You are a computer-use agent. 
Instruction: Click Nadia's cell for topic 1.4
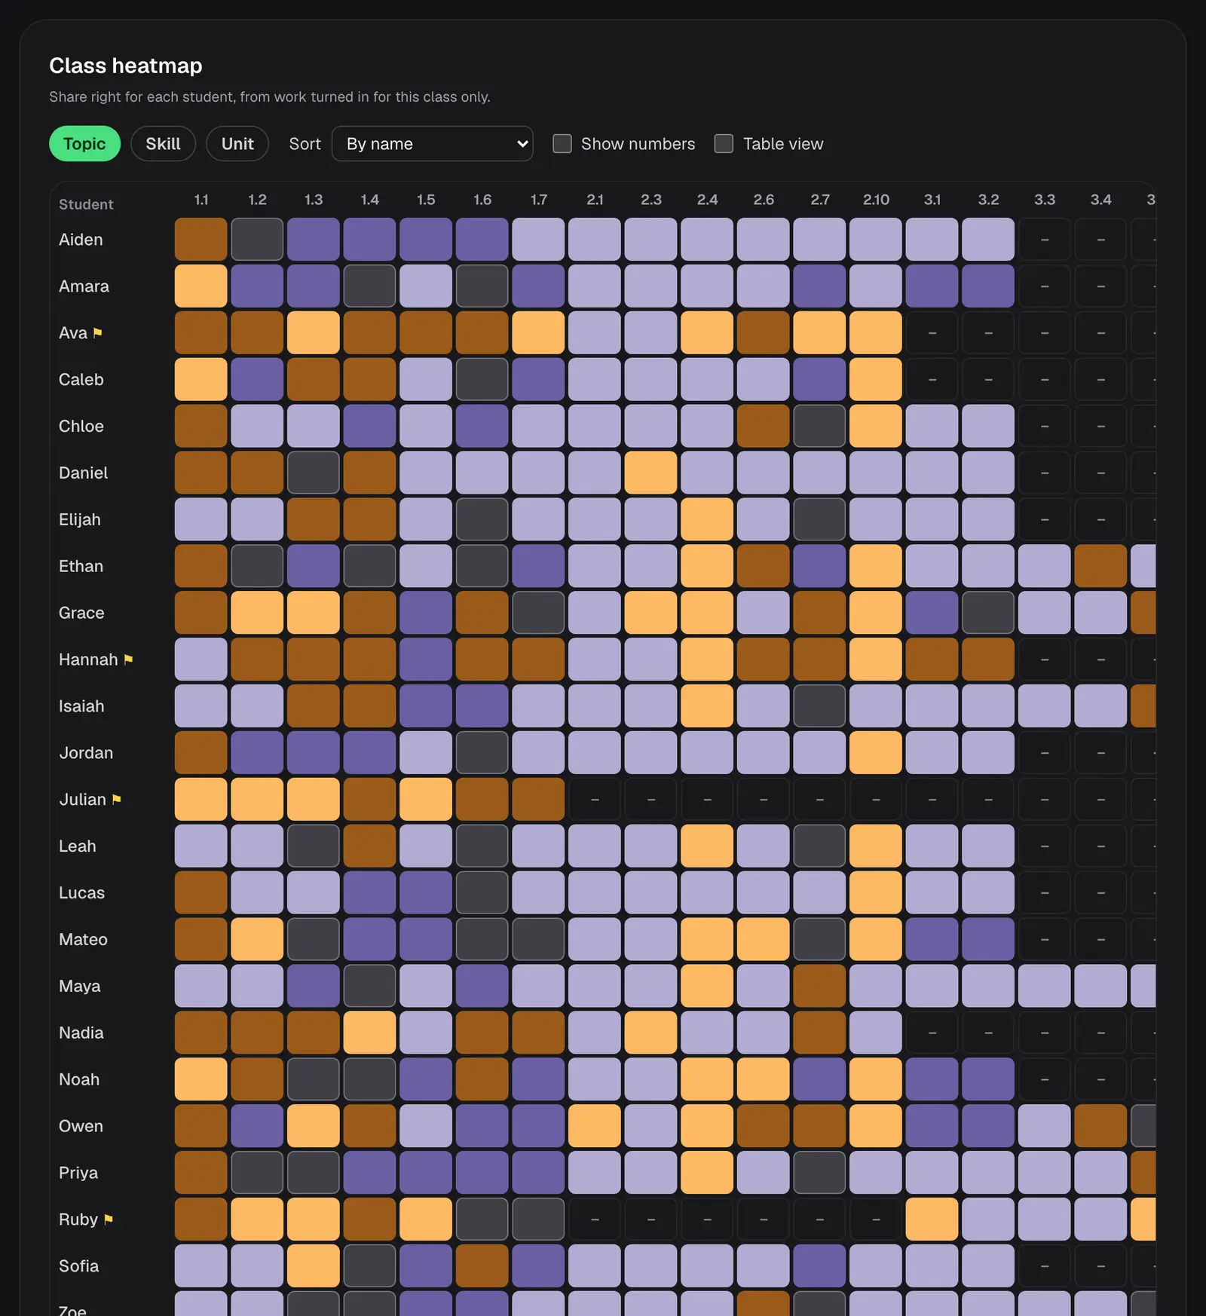coord(370,1033)
